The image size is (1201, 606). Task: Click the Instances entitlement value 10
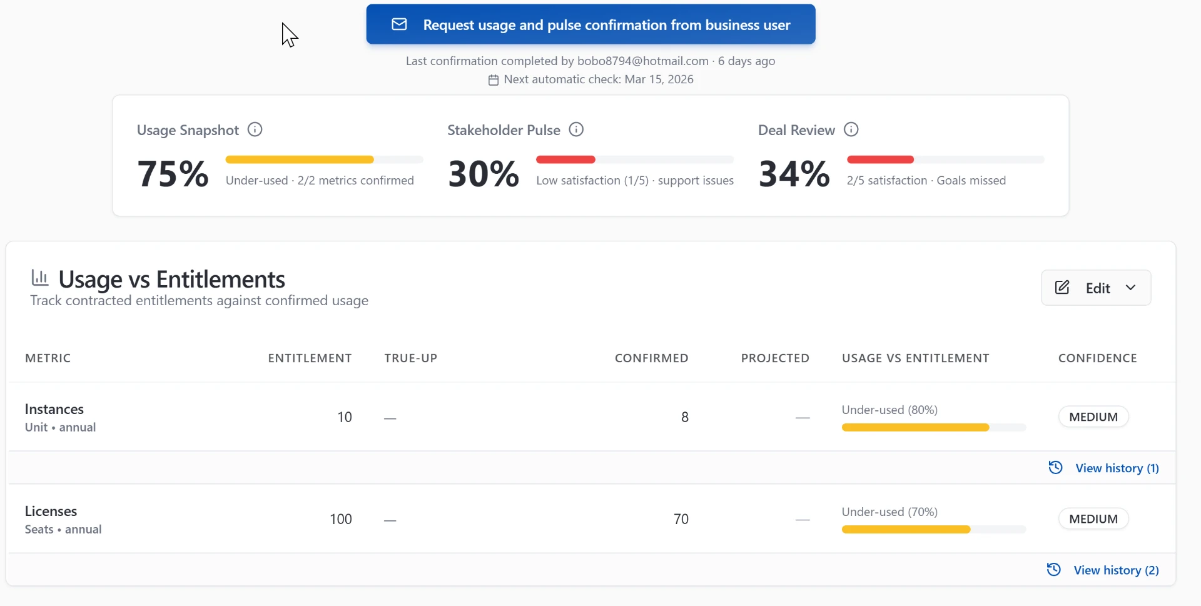tap(345, 417)
